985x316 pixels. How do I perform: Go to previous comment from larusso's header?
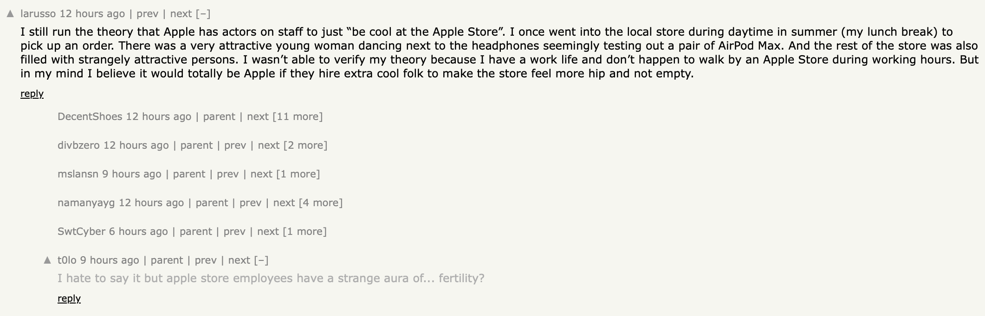point(148,14)
